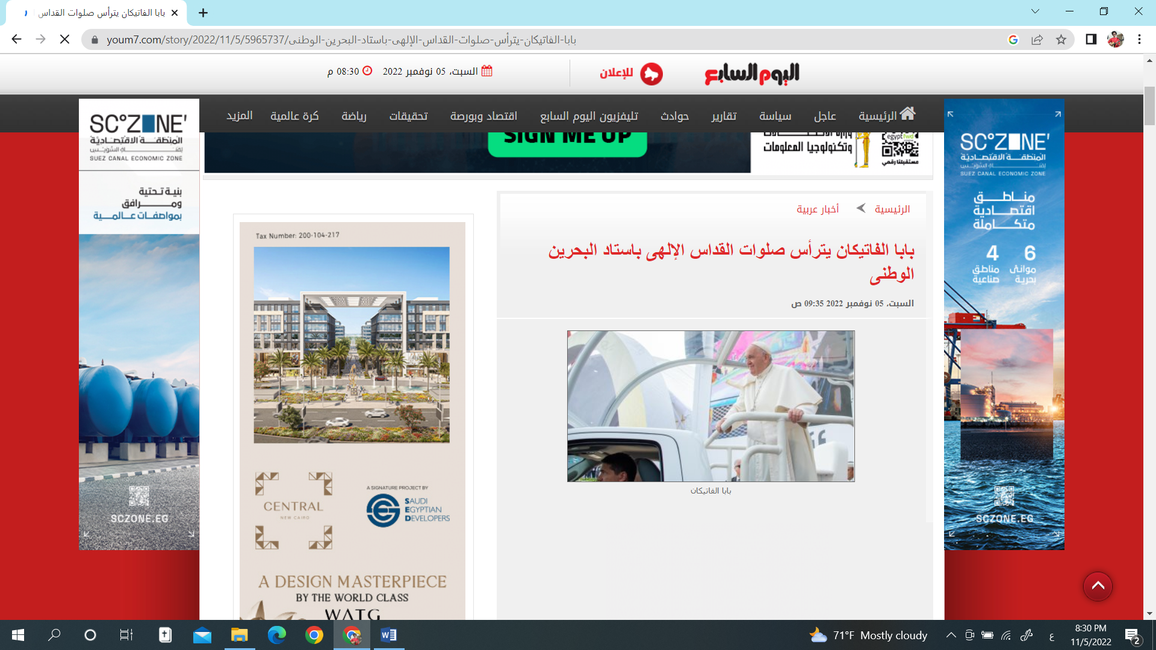Open Task View on taskbar
The image size is (1156, 650).
coord(126,635)
